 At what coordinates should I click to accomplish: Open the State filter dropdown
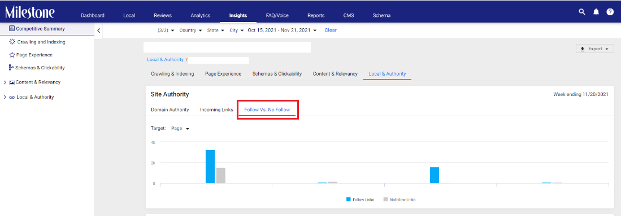pyautogui.click(x=216, y=30)
